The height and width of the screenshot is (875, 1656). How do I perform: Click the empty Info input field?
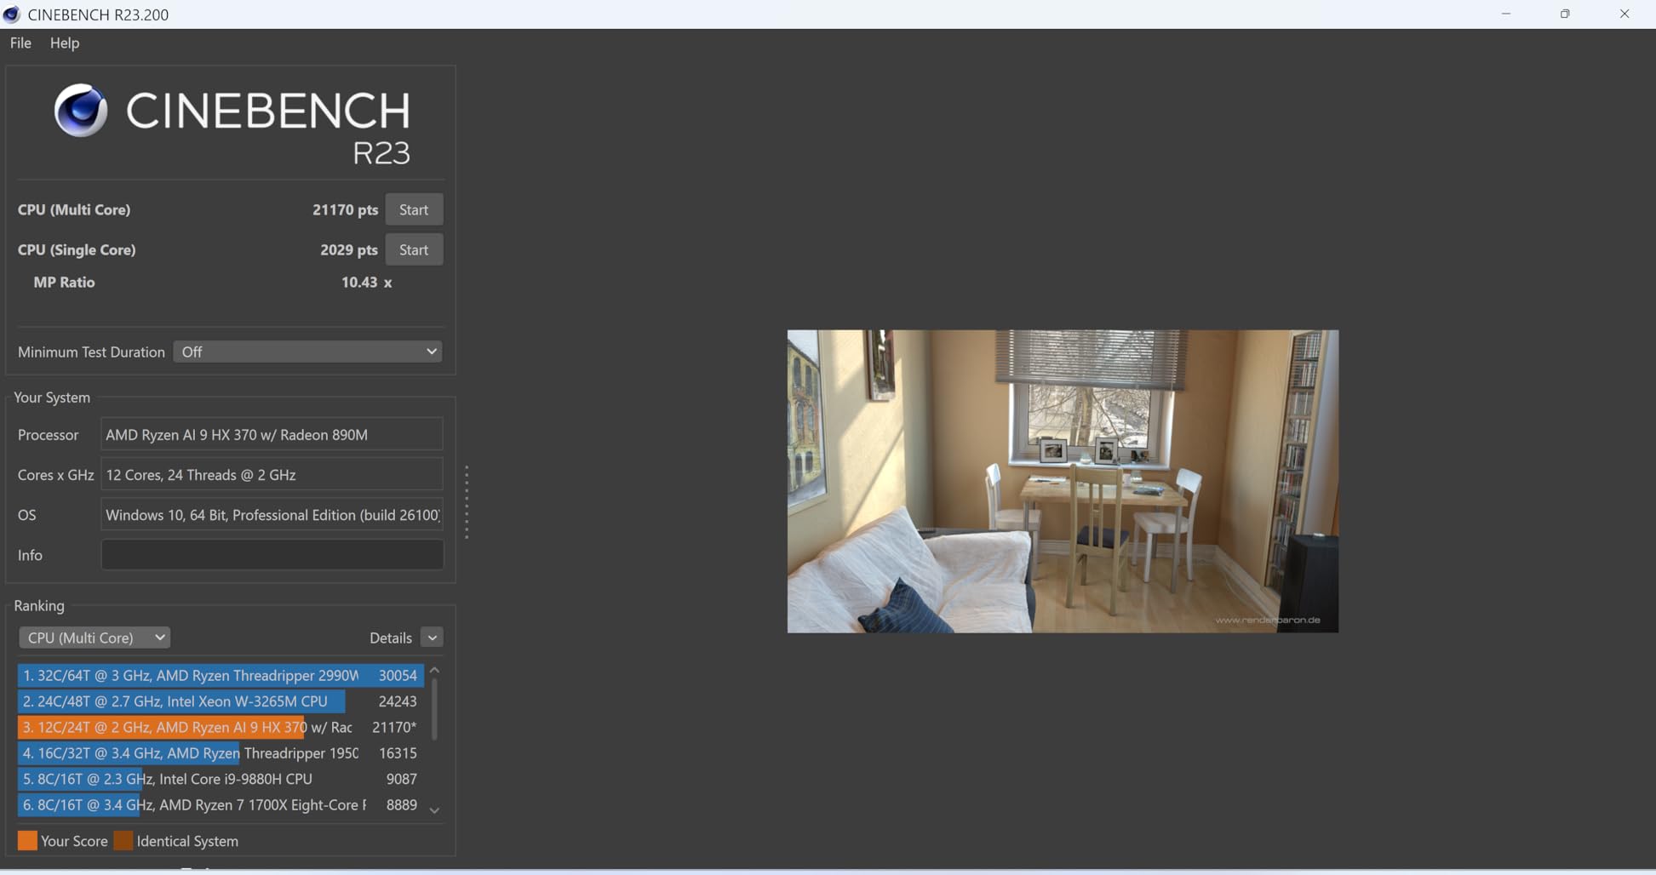pyautogui.click(x=272, y=555)
